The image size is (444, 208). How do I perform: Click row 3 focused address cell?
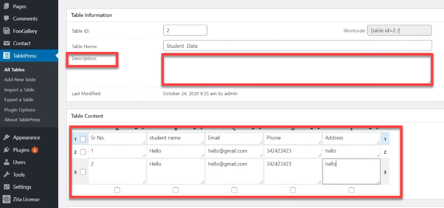(x=351, y=172)
